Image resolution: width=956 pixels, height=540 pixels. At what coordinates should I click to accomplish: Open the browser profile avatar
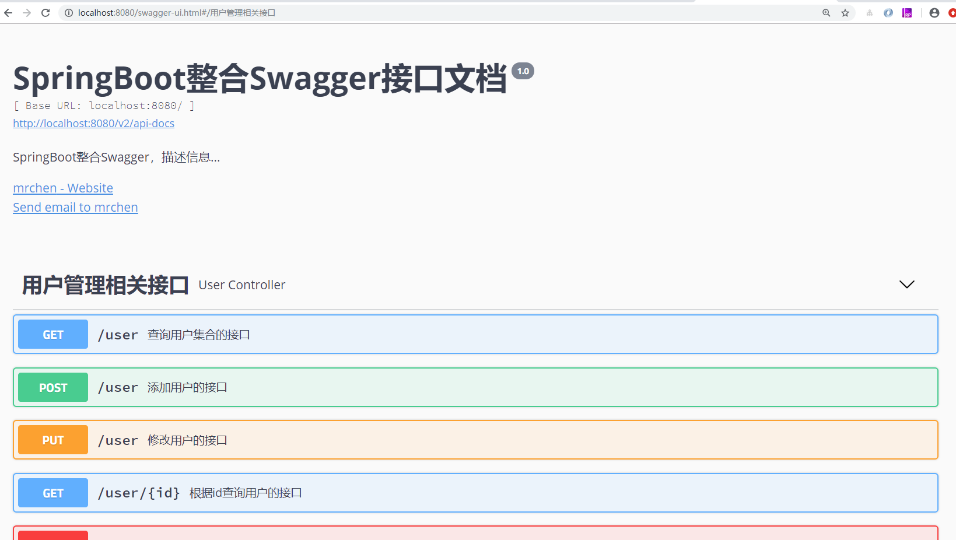[934, 13]
